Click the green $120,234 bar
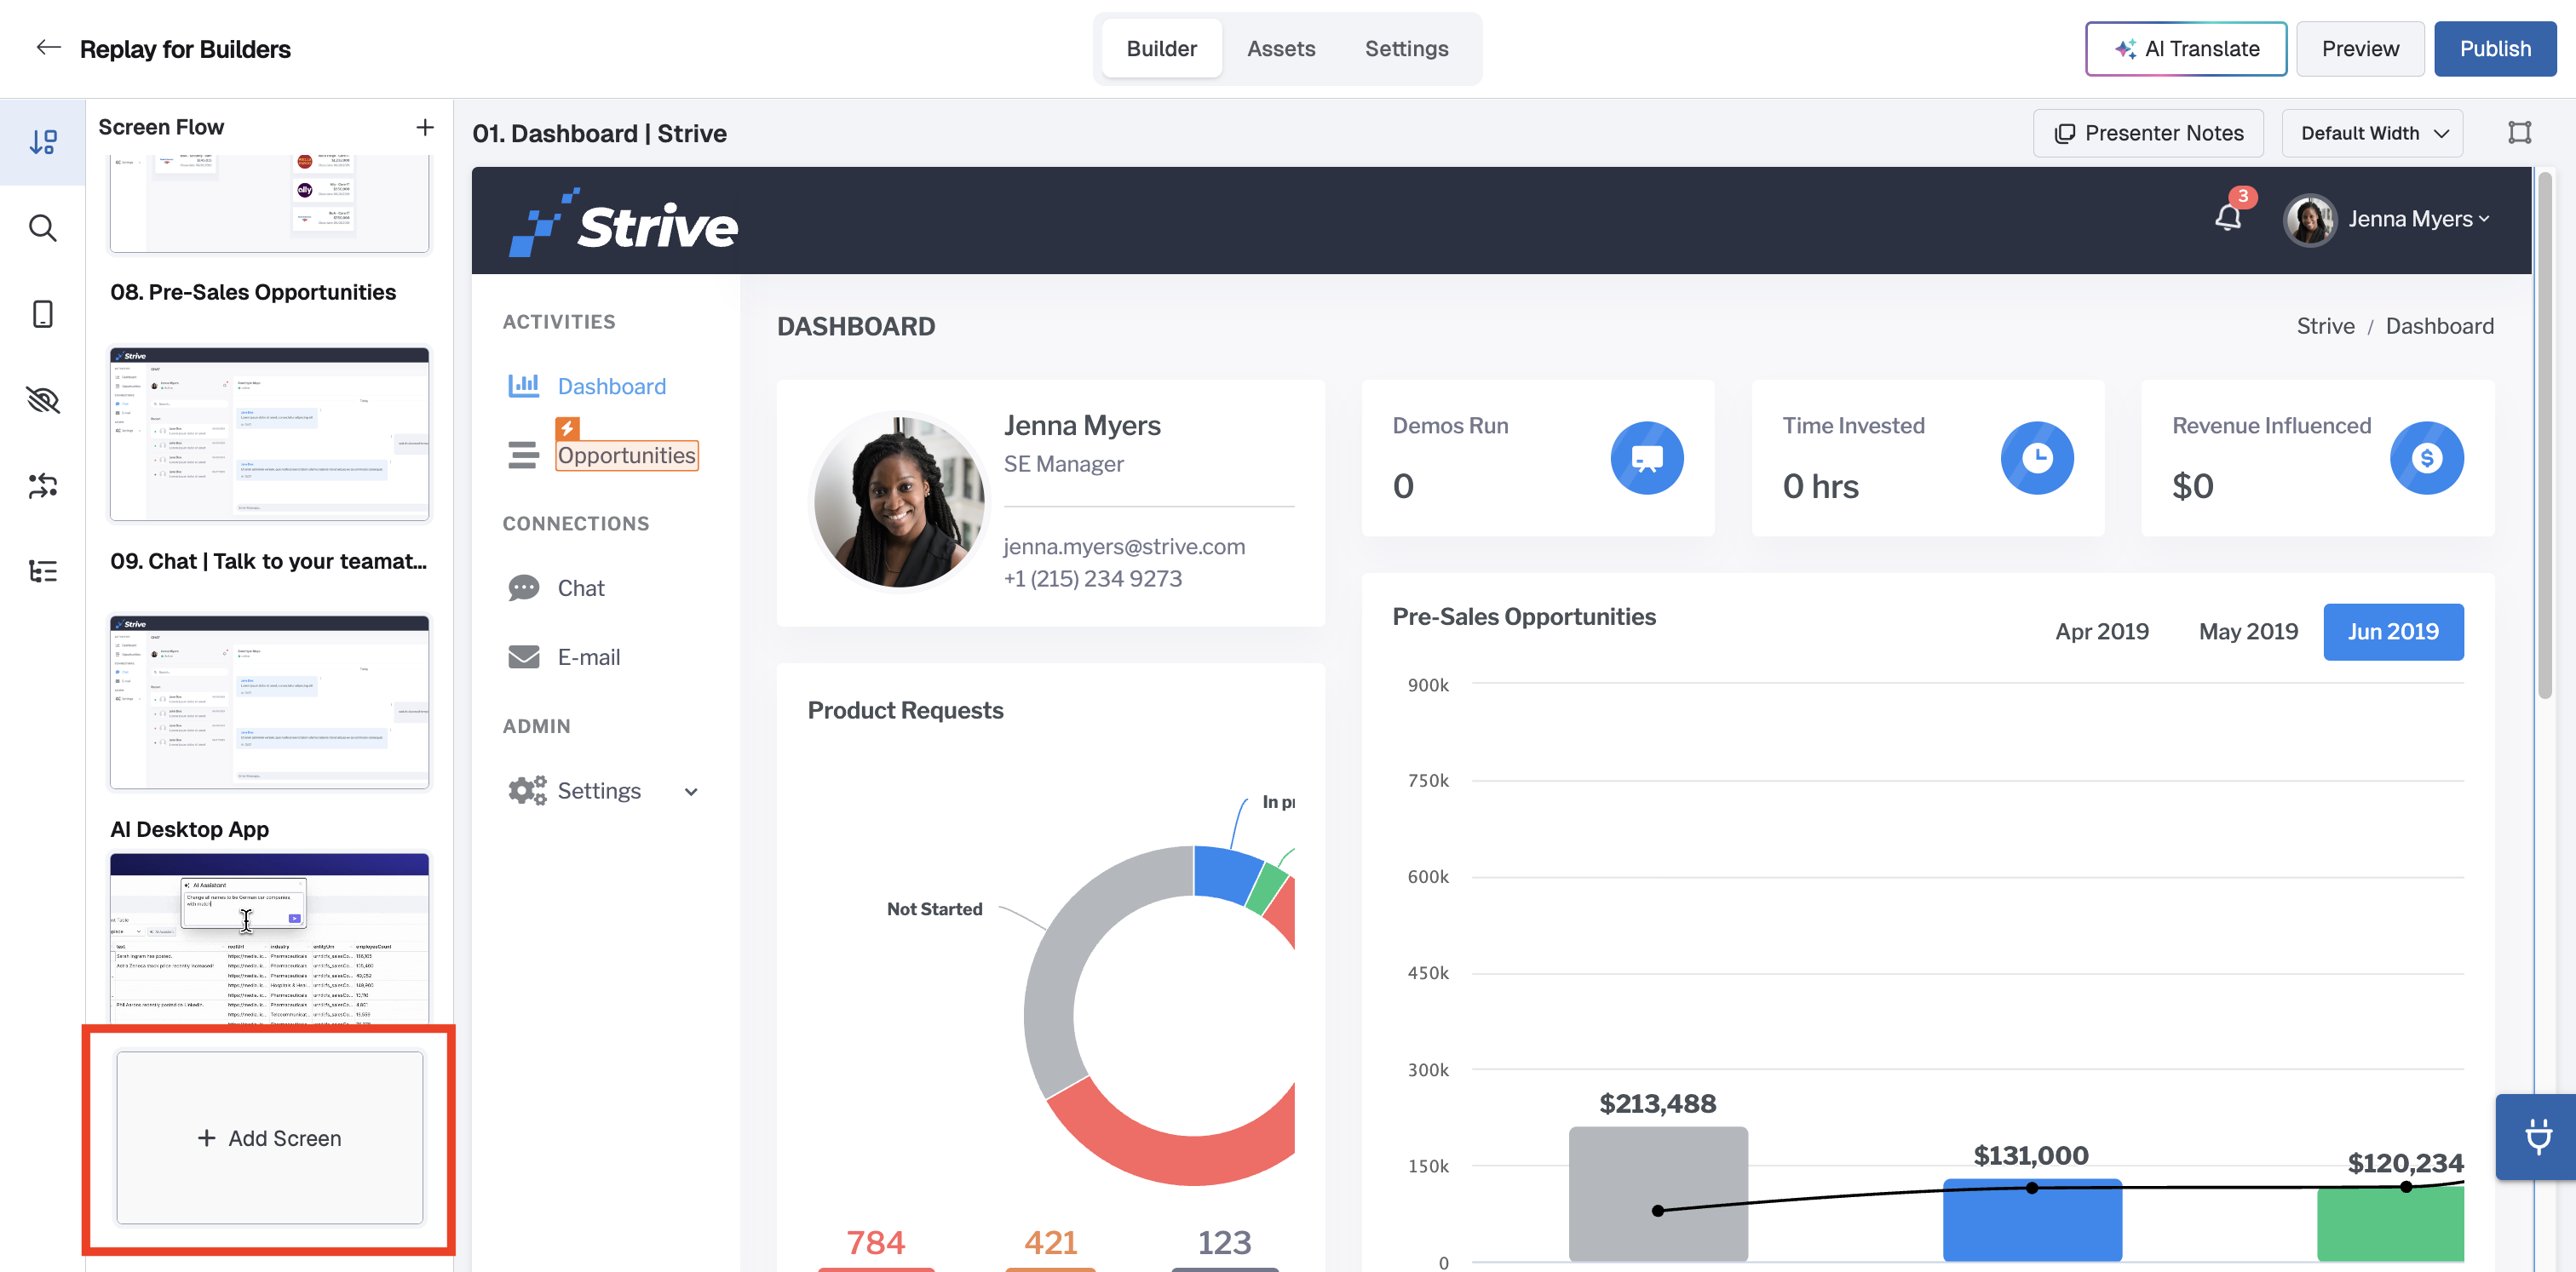 (x=2390, y=1224)
